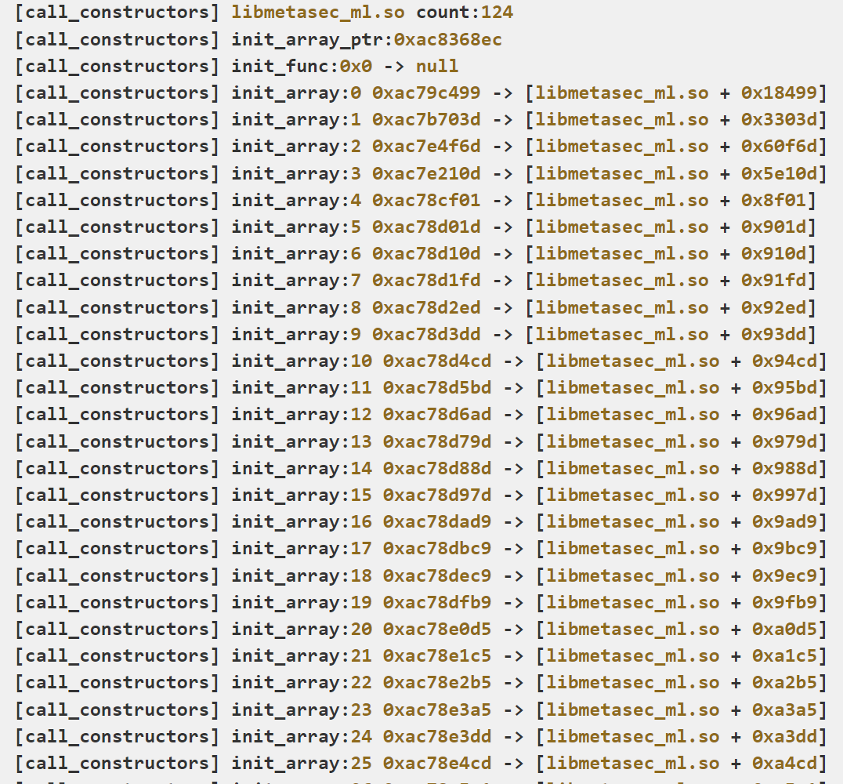Click the offset 0x988d
Viewport: 843px width, 784px height.
pyautogui.click(x=785, y=468)
